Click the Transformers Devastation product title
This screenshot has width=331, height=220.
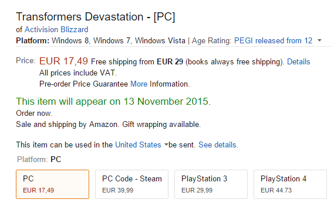click(x=96, y=17)
